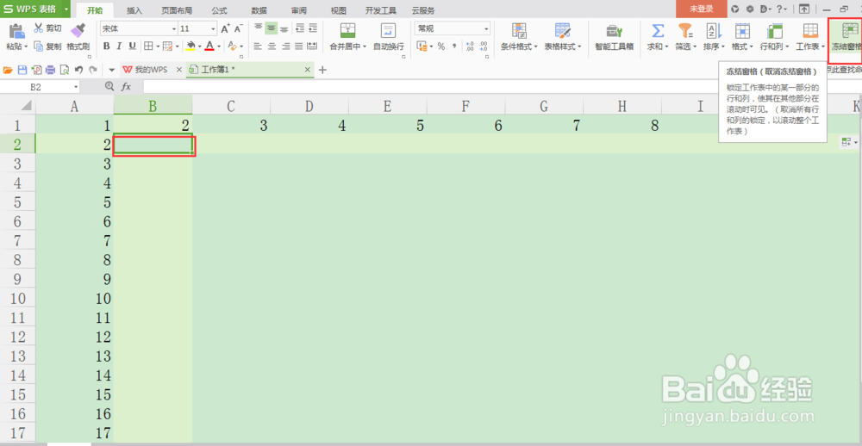Open the Insert (插入) ribbon tab
Image resolution: width=862 pixels, height=446 pixels.
(134, 9)
